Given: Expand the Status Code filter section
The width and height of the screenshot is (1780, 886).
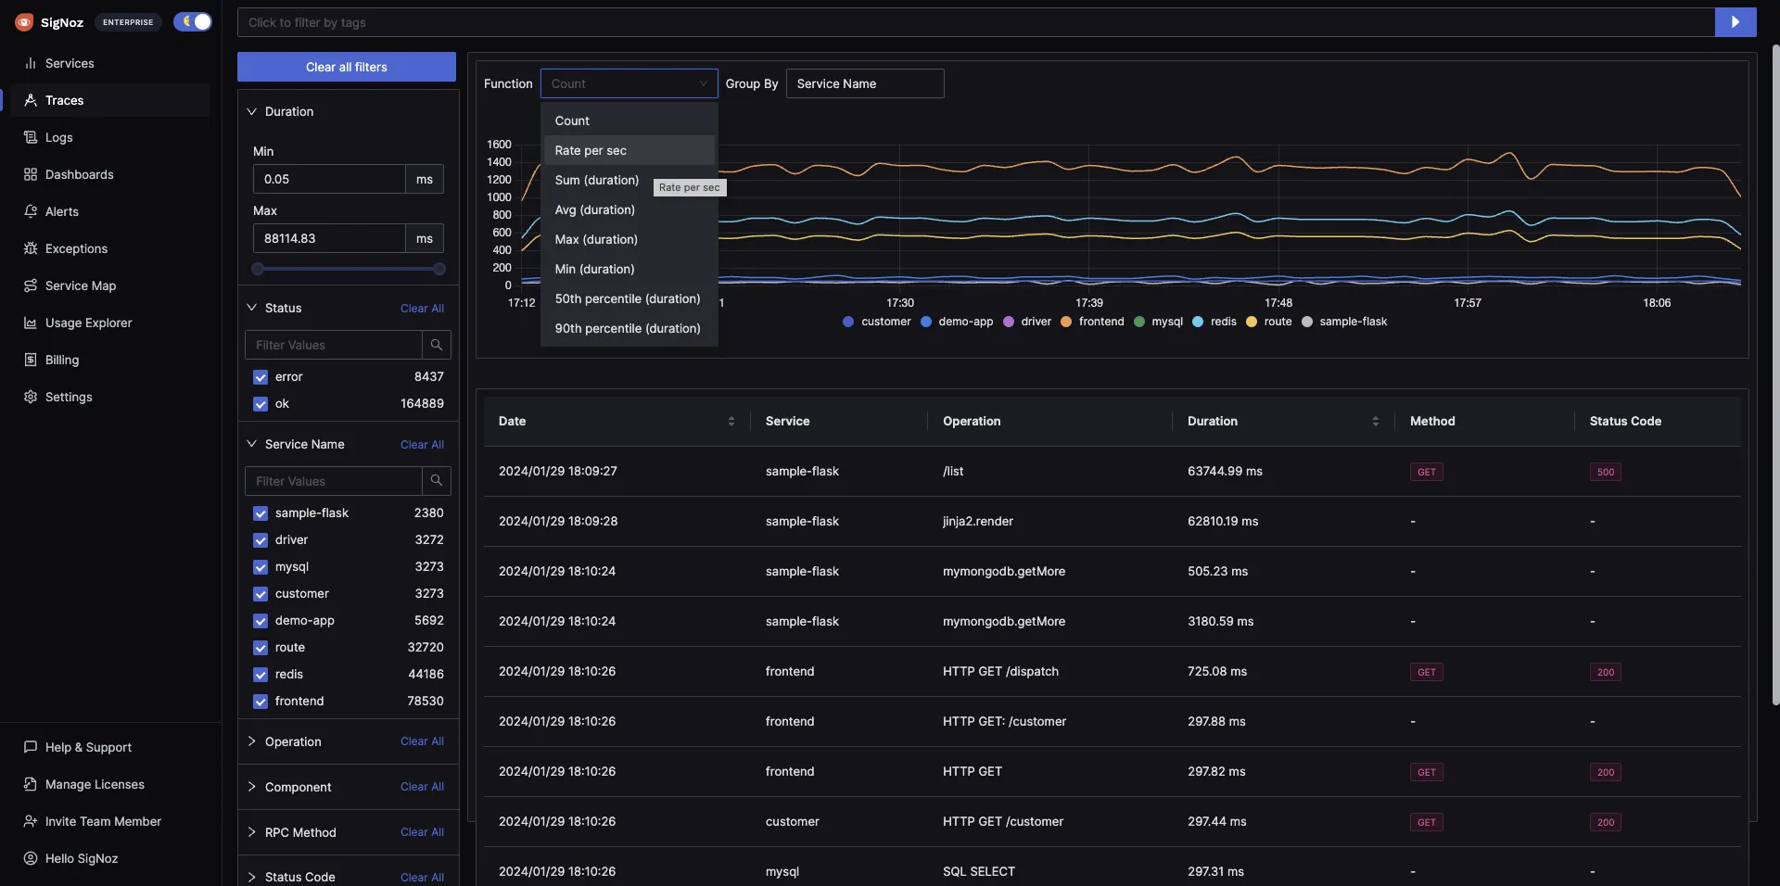Looking at the screenshot, I should pos(251,877).
